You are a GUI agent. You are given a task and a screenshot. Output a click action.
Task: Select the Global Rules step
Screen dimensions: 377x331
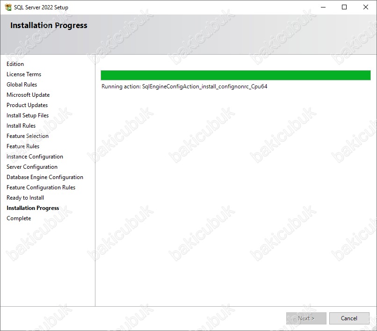pyautogui.click(x=22, y=85)
